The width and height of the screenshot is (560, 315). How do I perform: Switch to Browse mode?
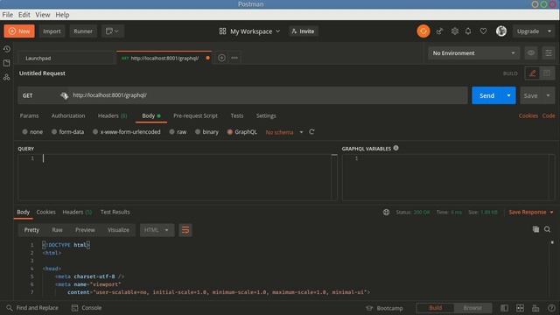click(x=472, y=308)
